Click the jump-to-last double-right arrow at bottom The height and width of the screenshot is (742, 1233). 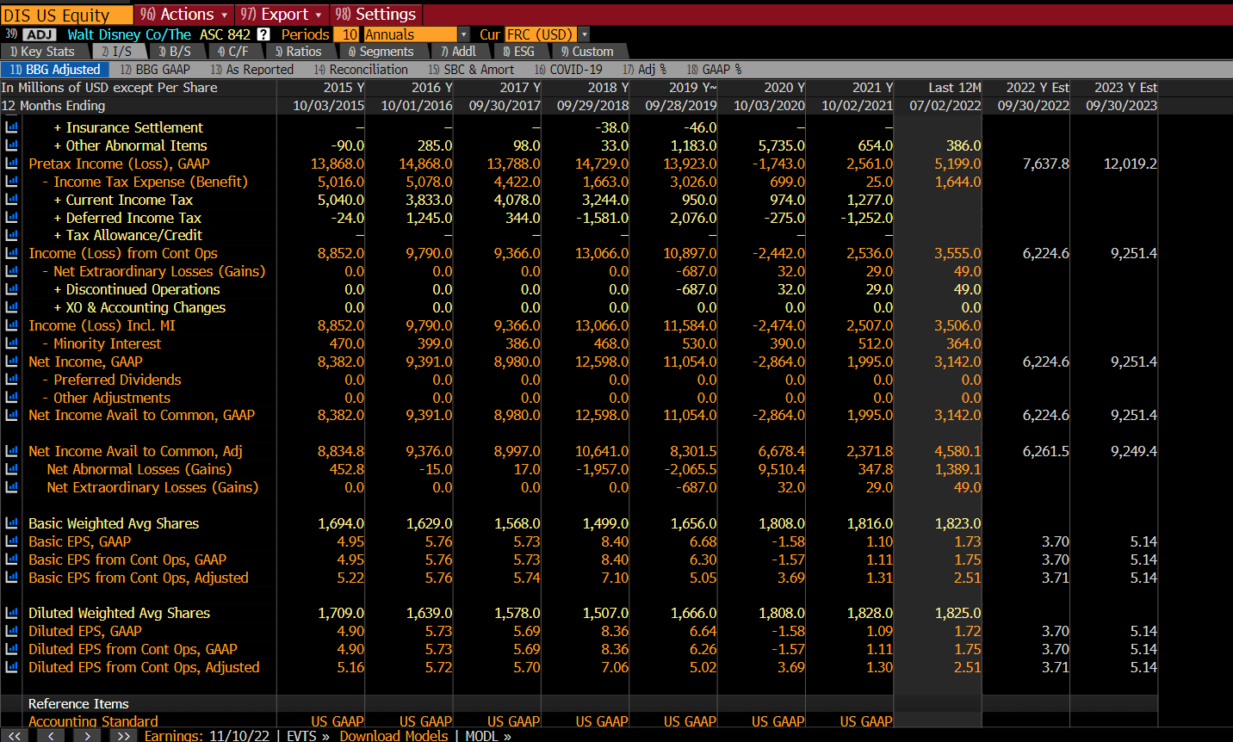122,736
